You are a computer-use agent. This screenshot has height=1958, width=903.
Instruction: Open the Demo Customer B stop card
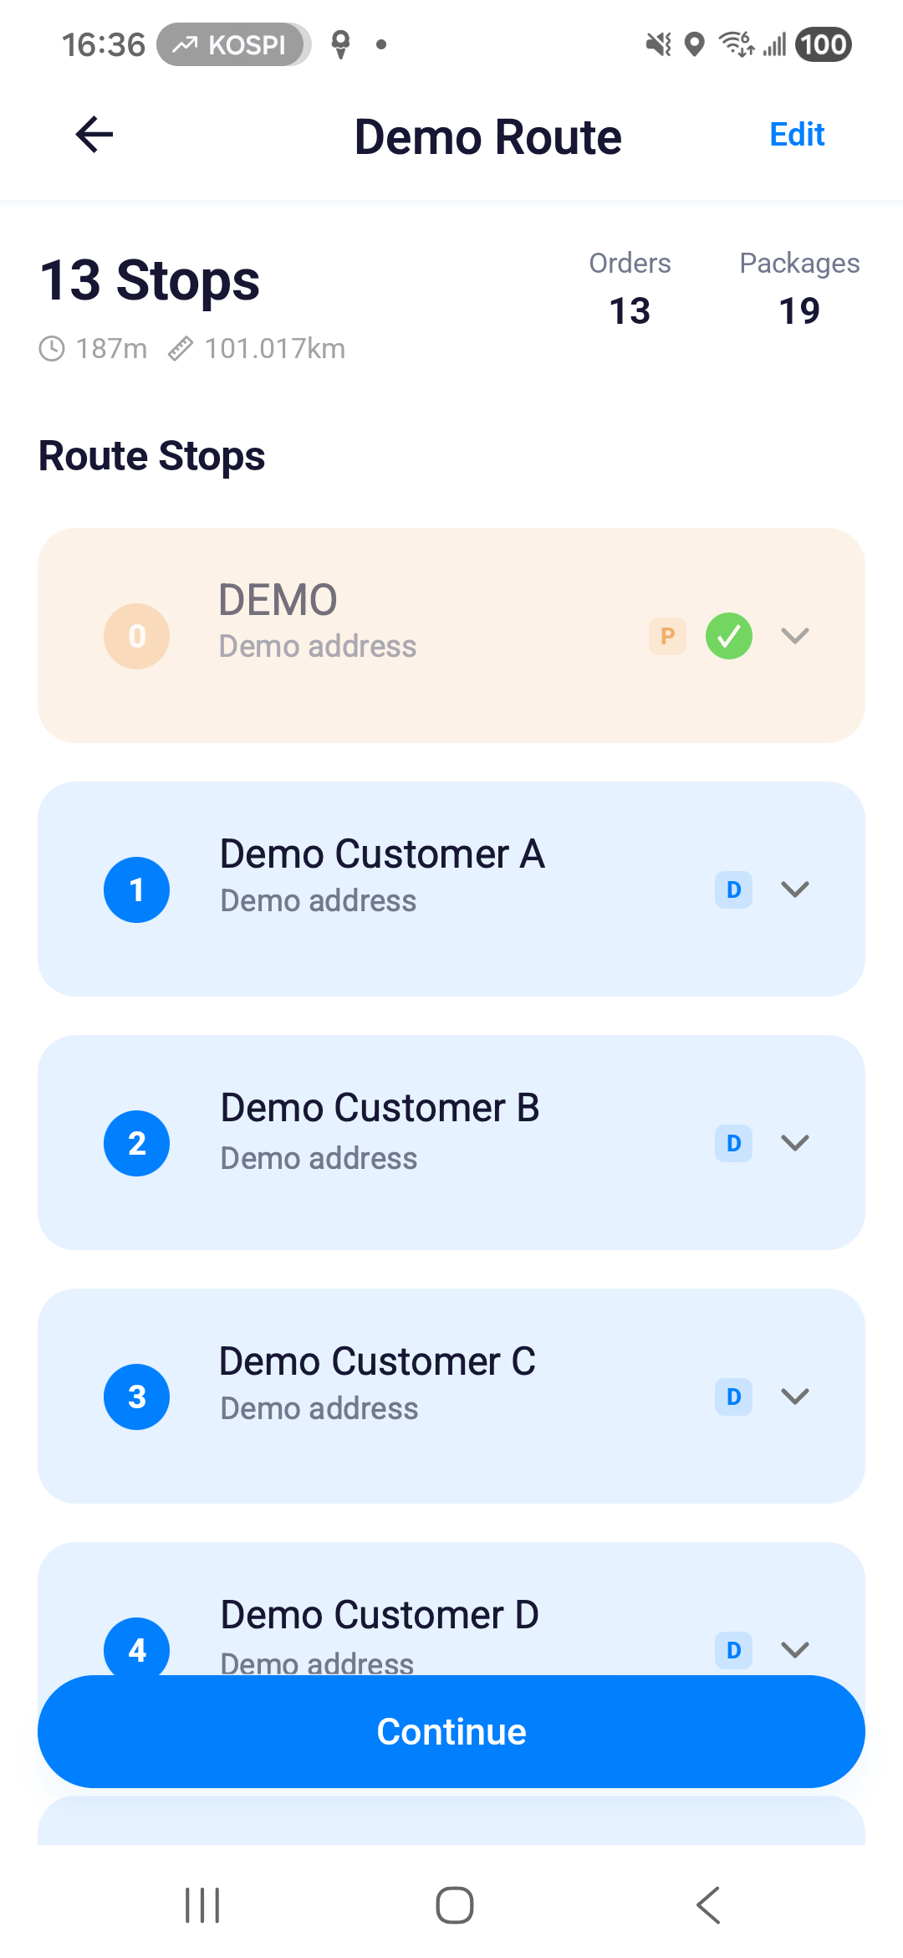point(451,1142)
